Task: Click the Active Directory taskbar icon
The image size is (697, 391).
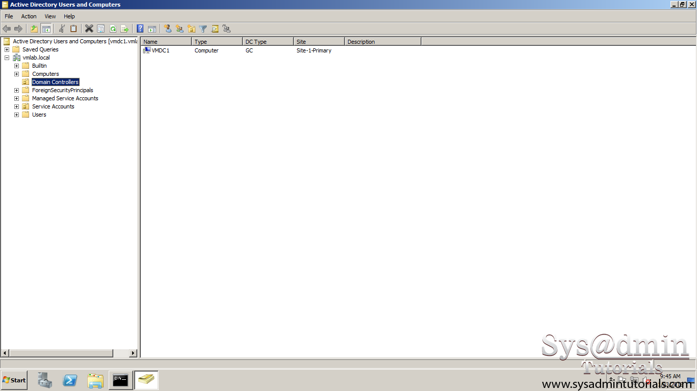Action: 146,380
